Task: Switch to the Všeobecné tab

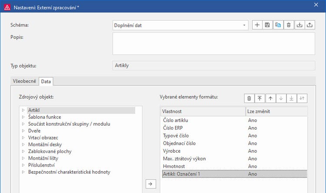Action: coord(24,81)
